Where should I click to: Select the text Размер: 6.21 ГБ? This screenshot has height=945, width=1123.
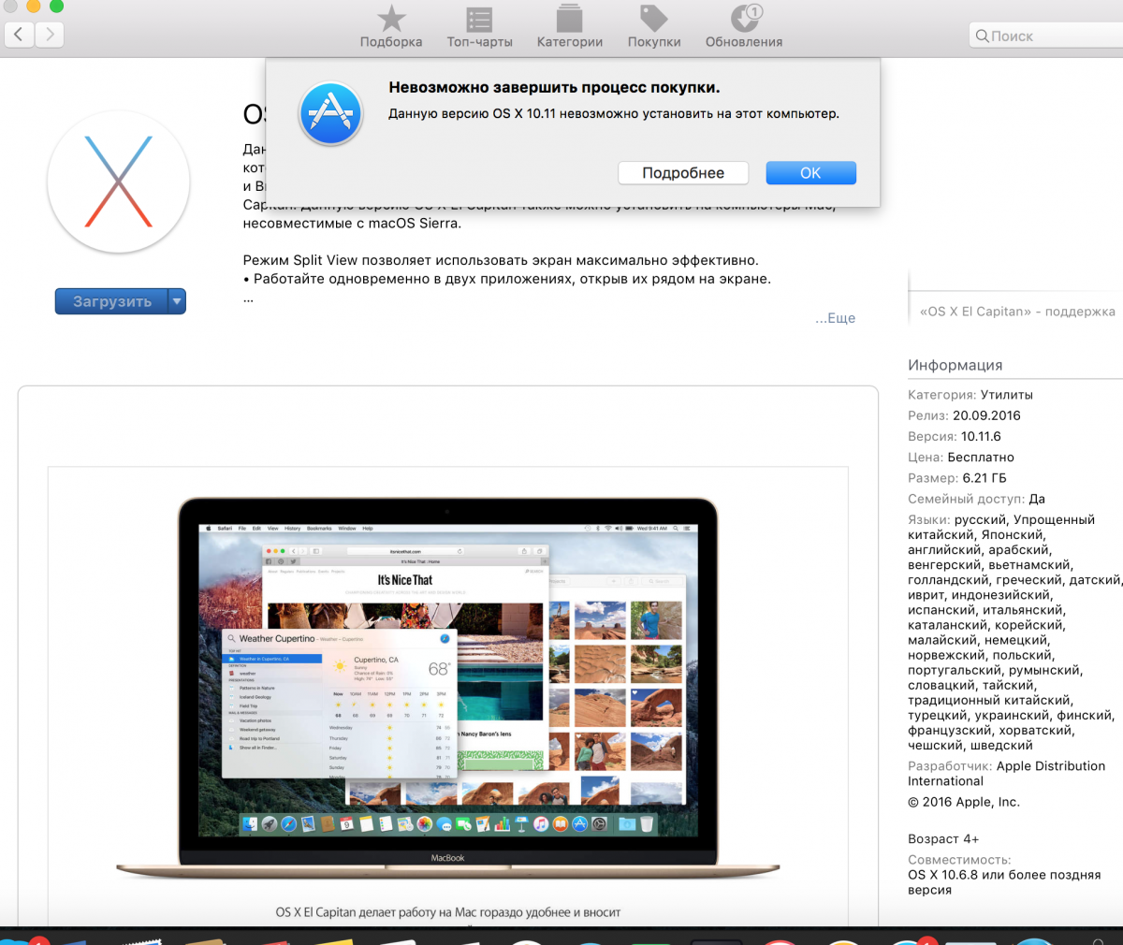[x=957, y=478]
